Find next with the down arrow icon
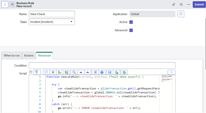The width and height of the screenshot is (206, 113). coord(81,72)
